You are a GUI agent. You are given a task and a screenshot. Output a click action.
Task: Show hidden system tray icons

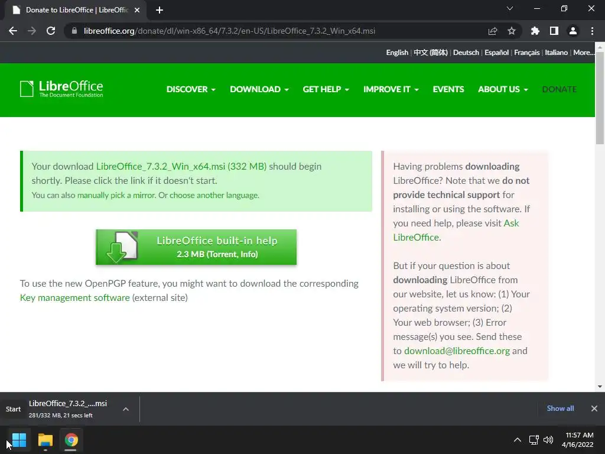coord(518,440)
